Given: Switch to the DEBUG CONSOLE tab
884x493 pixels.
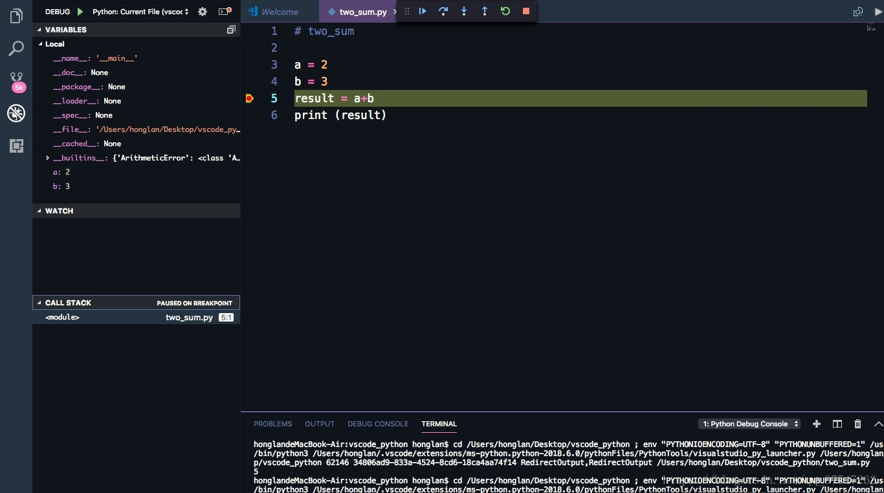Looking at the screenshot, I should tap(378, 424).
